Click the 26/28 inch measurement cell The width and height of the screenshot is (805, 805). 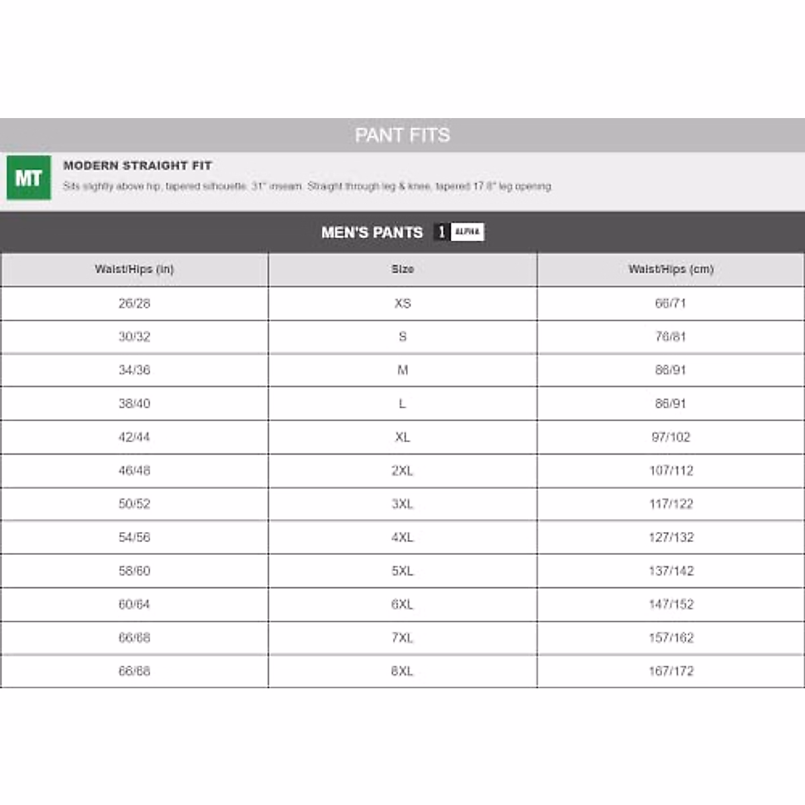(134, 303)
